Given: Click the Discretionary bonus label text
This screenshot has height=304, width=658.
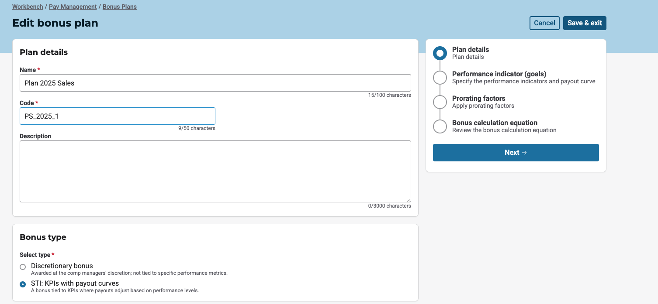Looking at the screenshot, I should [x=62, y=266].
